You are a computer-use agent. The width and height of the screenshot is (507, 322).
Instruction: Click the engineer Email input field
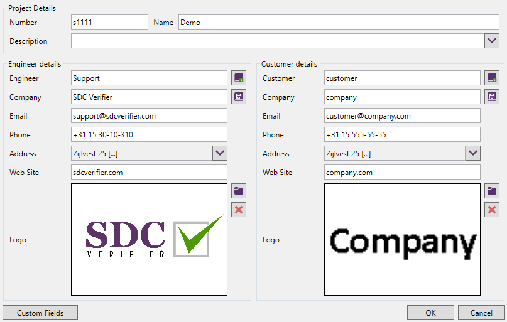(x=149, y=115)
